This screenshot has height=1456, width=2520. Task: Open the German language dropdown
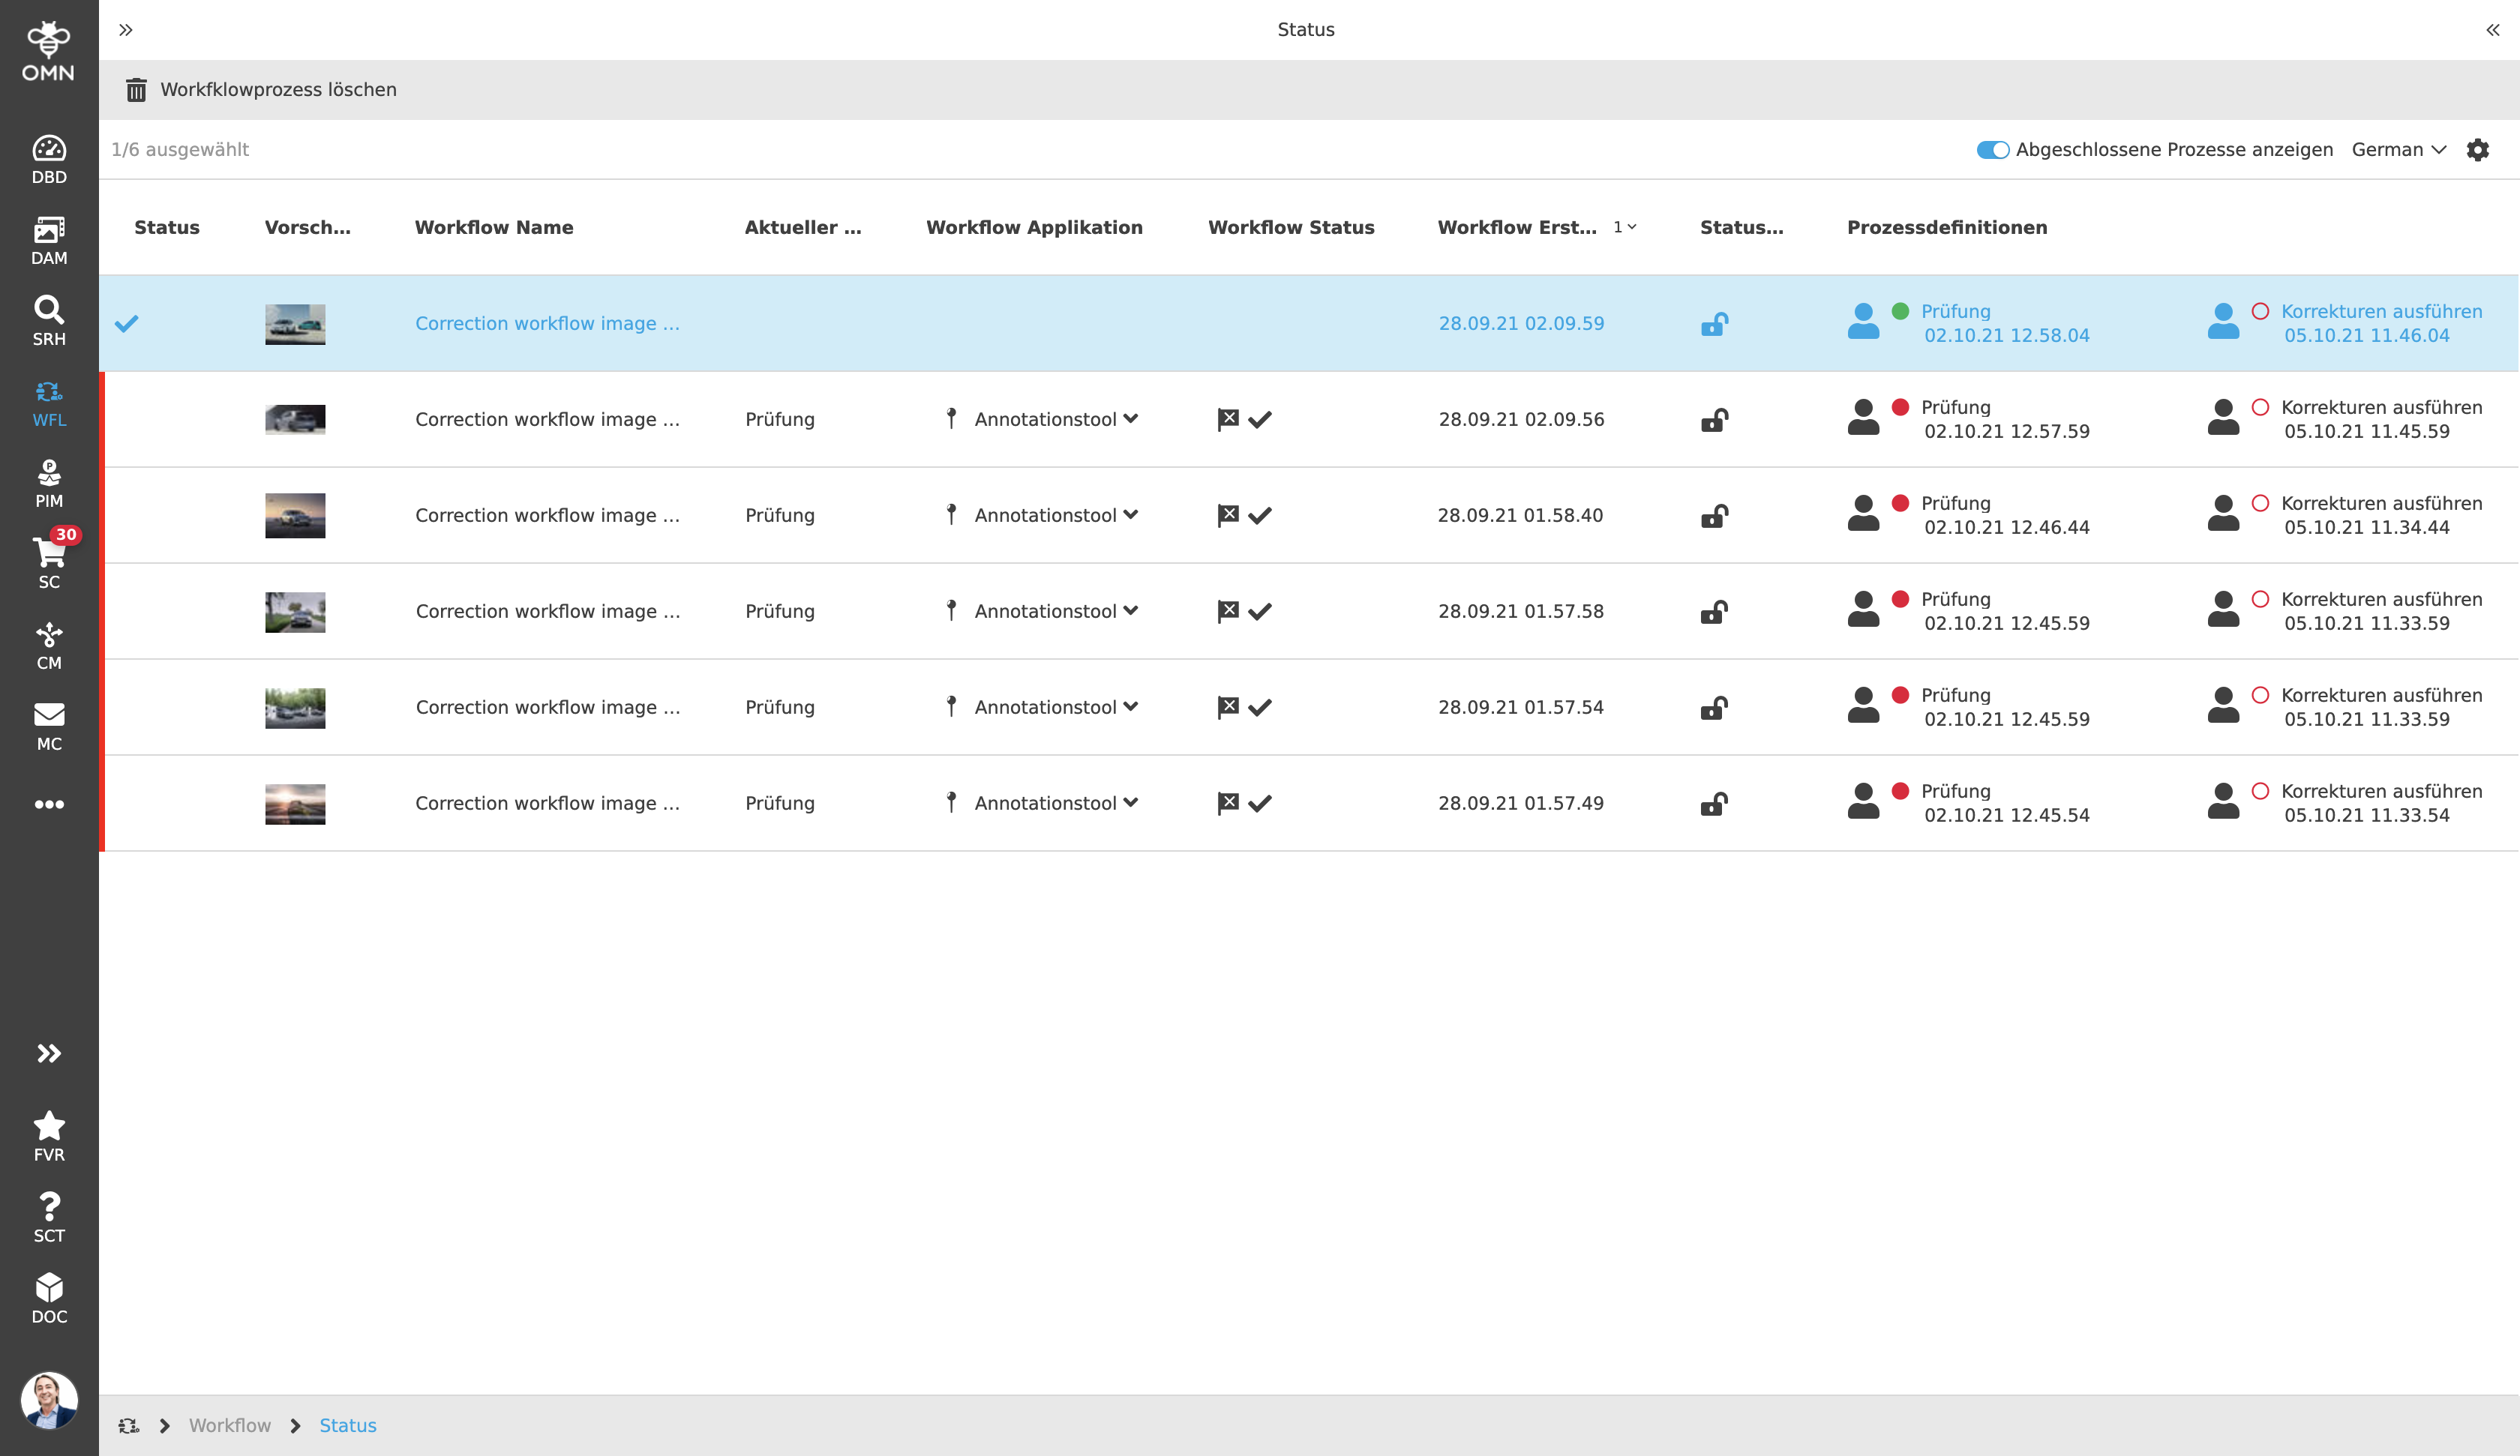pos(2398,150)
